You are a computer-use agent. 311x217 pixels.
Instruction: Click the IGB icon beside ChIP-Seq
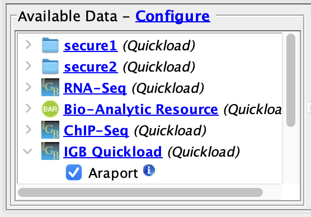click(50, 130)
